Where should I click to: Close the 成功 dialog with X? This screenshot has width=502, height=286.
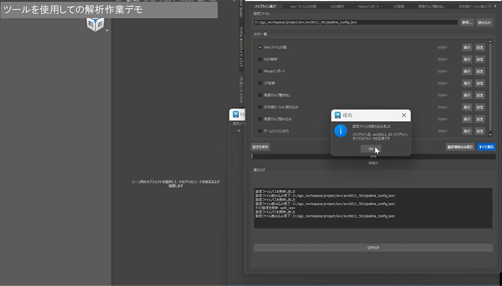tap(404, 115)
